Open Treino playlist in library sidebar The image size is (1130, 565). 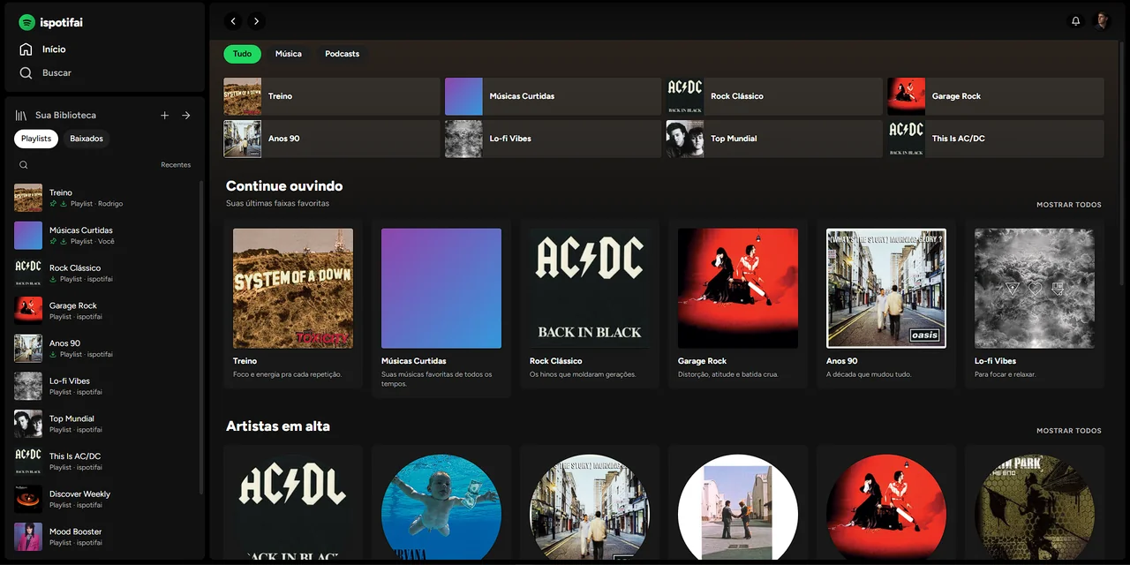pyautogui.click(x=104, y=198)
